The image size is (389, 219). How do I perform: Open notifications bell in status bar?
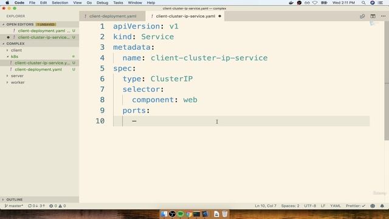coord(382,206)
